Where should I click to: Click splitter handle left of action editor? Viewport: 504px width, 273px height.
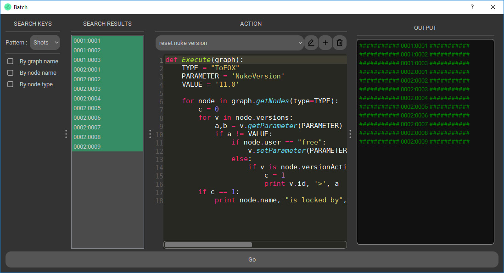click(150, 134)
